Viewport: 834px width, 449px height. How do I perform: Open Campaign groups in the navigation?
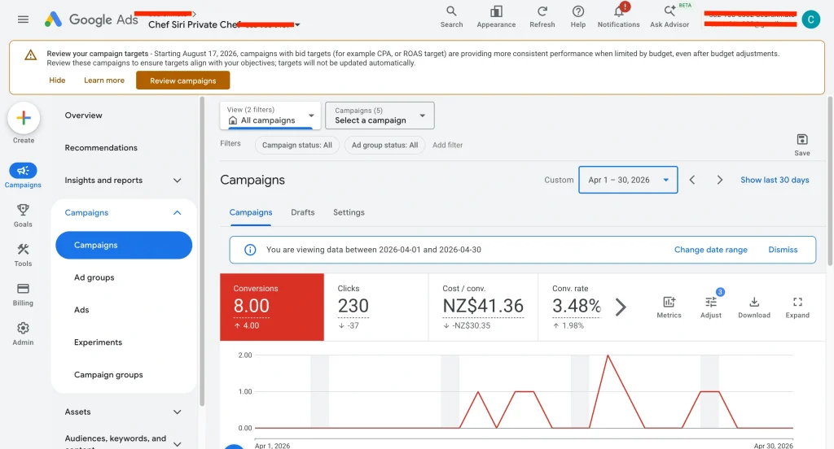coord(108,375)
